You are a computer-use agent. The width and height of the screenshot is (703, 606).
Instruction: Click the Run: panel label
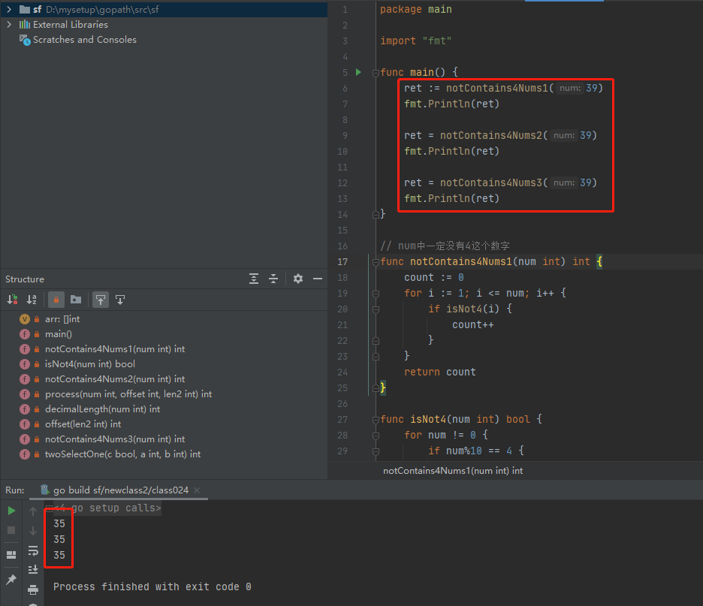click(15, 490)
